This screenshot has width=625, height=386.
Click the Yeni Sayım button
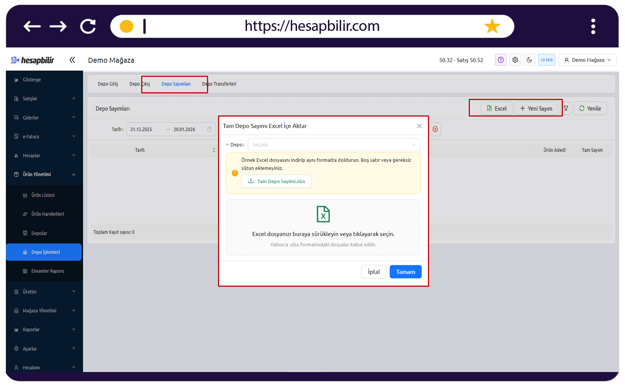(536, 108)
